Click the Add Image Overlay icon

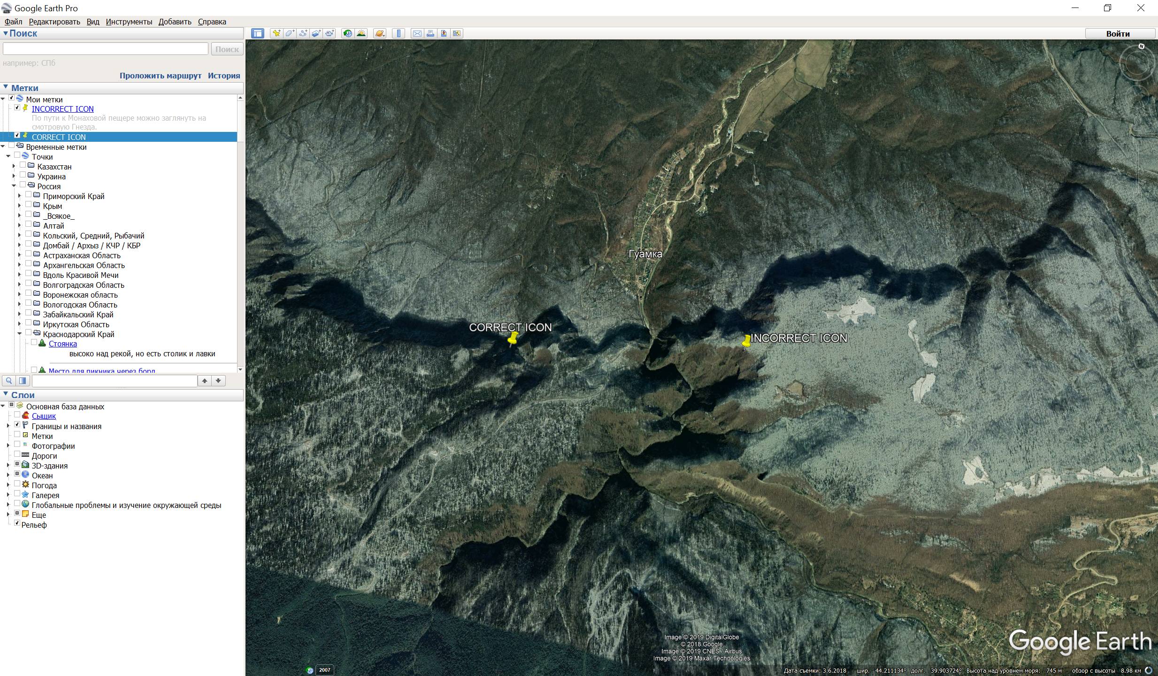click(x=316, y=33)
